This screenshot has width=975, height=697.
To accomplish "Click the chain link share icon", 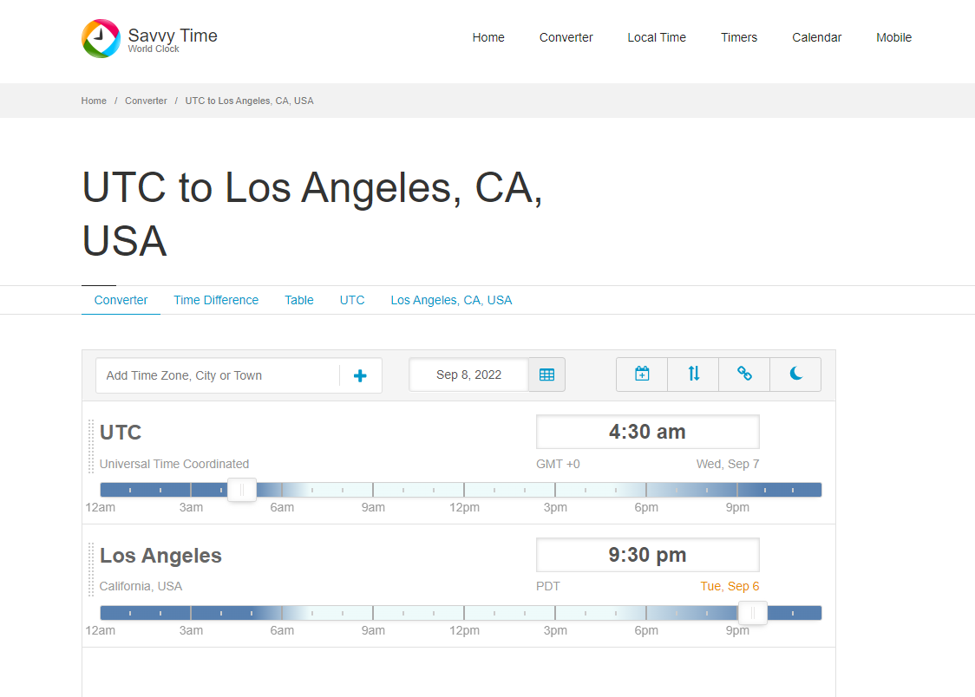I will 744,375.
